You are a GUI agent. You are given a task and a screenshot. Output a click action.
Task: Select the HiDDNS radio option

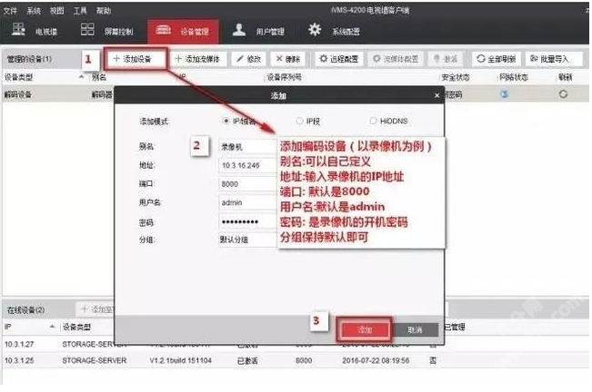tap(373, 121)
